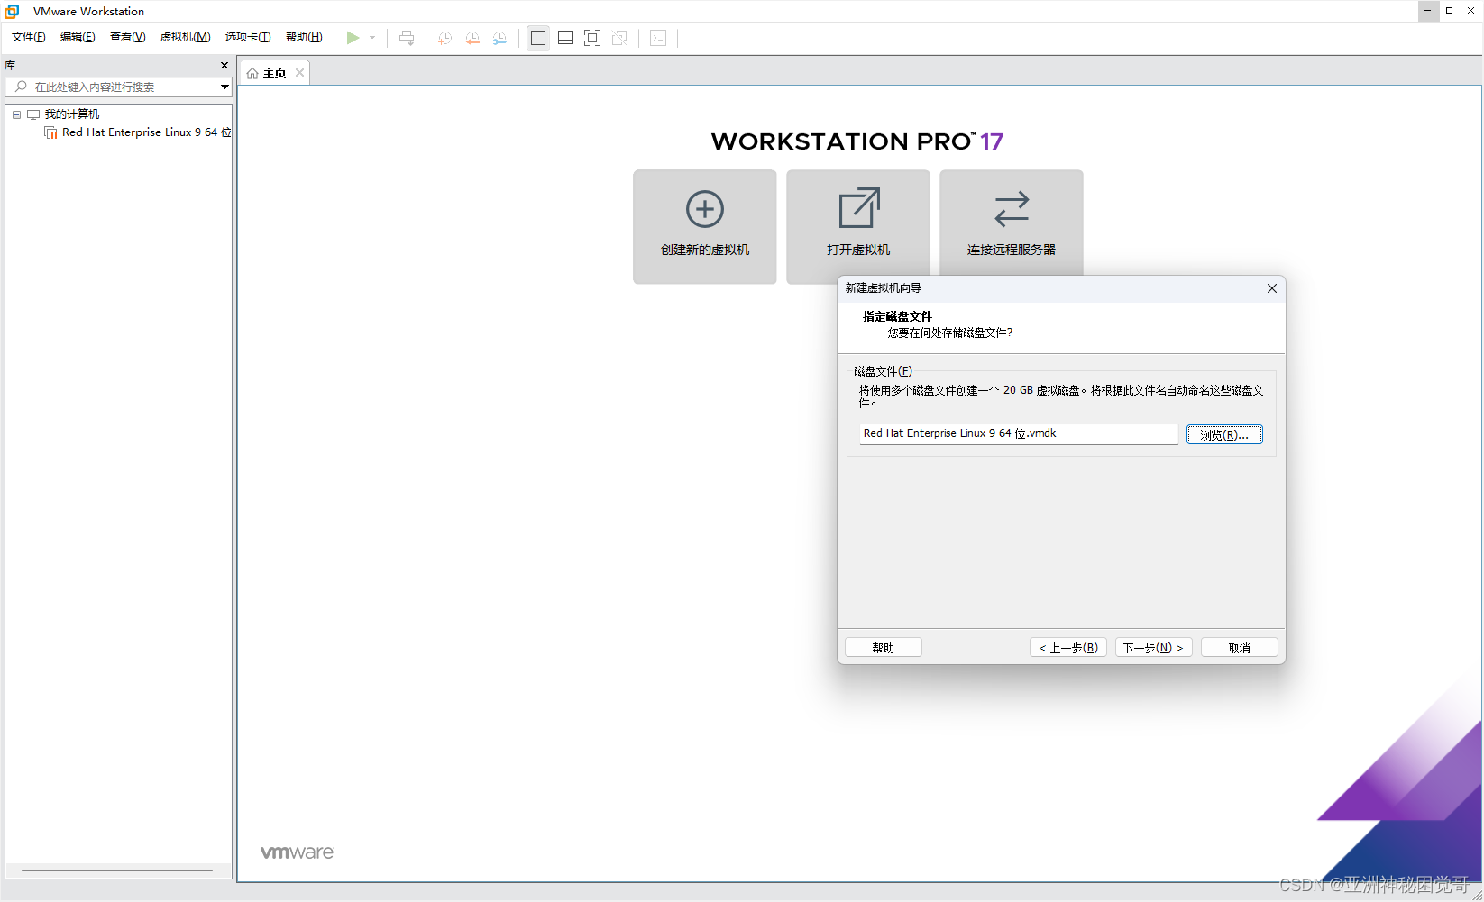
Task: Click the send Ctrl+Alt+Del toolbar icon
Action: coord(407,38)
